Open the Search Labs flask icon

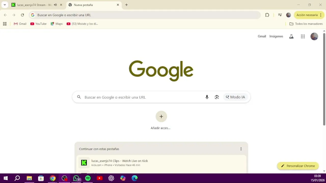pyautogui.click(x=291, y=36)
